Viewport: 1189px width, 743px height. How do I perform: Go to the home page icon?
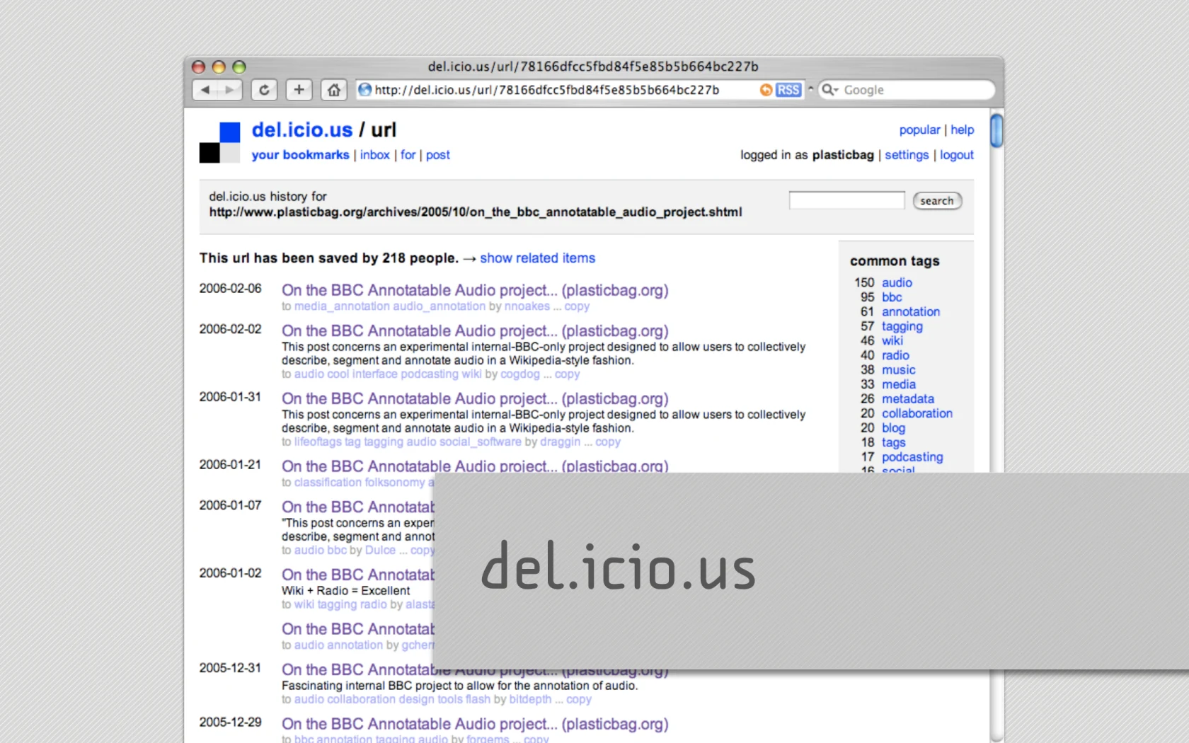[x=333, y=90]
